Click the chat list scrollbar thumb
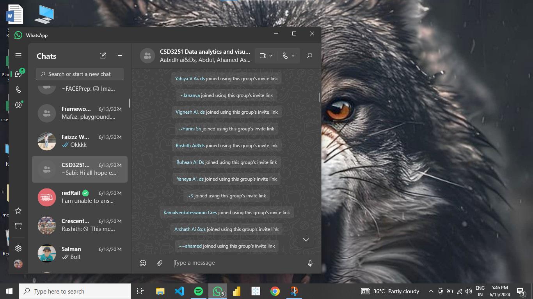Image resolution: width=533 pixels, height=299 pixels. coord(130,103)
